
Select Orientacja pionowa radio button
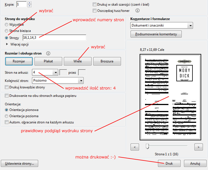[6, 110]
